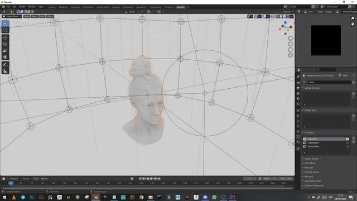The width and height of the screenshot is (357, 201).
Task: Switch perspective/orthographic grid gizmo
Action: point(290,55)
